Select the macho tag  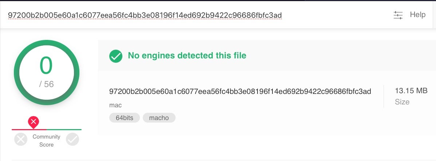(x=159, y=118)
